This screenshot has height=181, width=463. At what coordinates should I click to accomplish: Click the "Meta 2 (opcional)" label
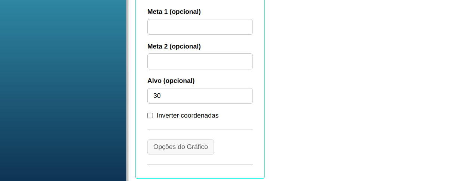pyautogui.click(x=174, y=47)
